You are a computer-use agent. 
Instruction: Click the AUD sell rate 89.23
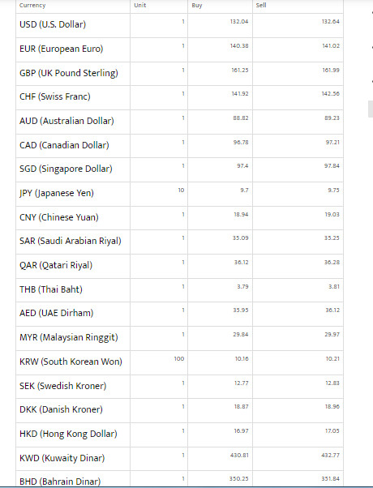pyautogui.click(x=332, y=118)
